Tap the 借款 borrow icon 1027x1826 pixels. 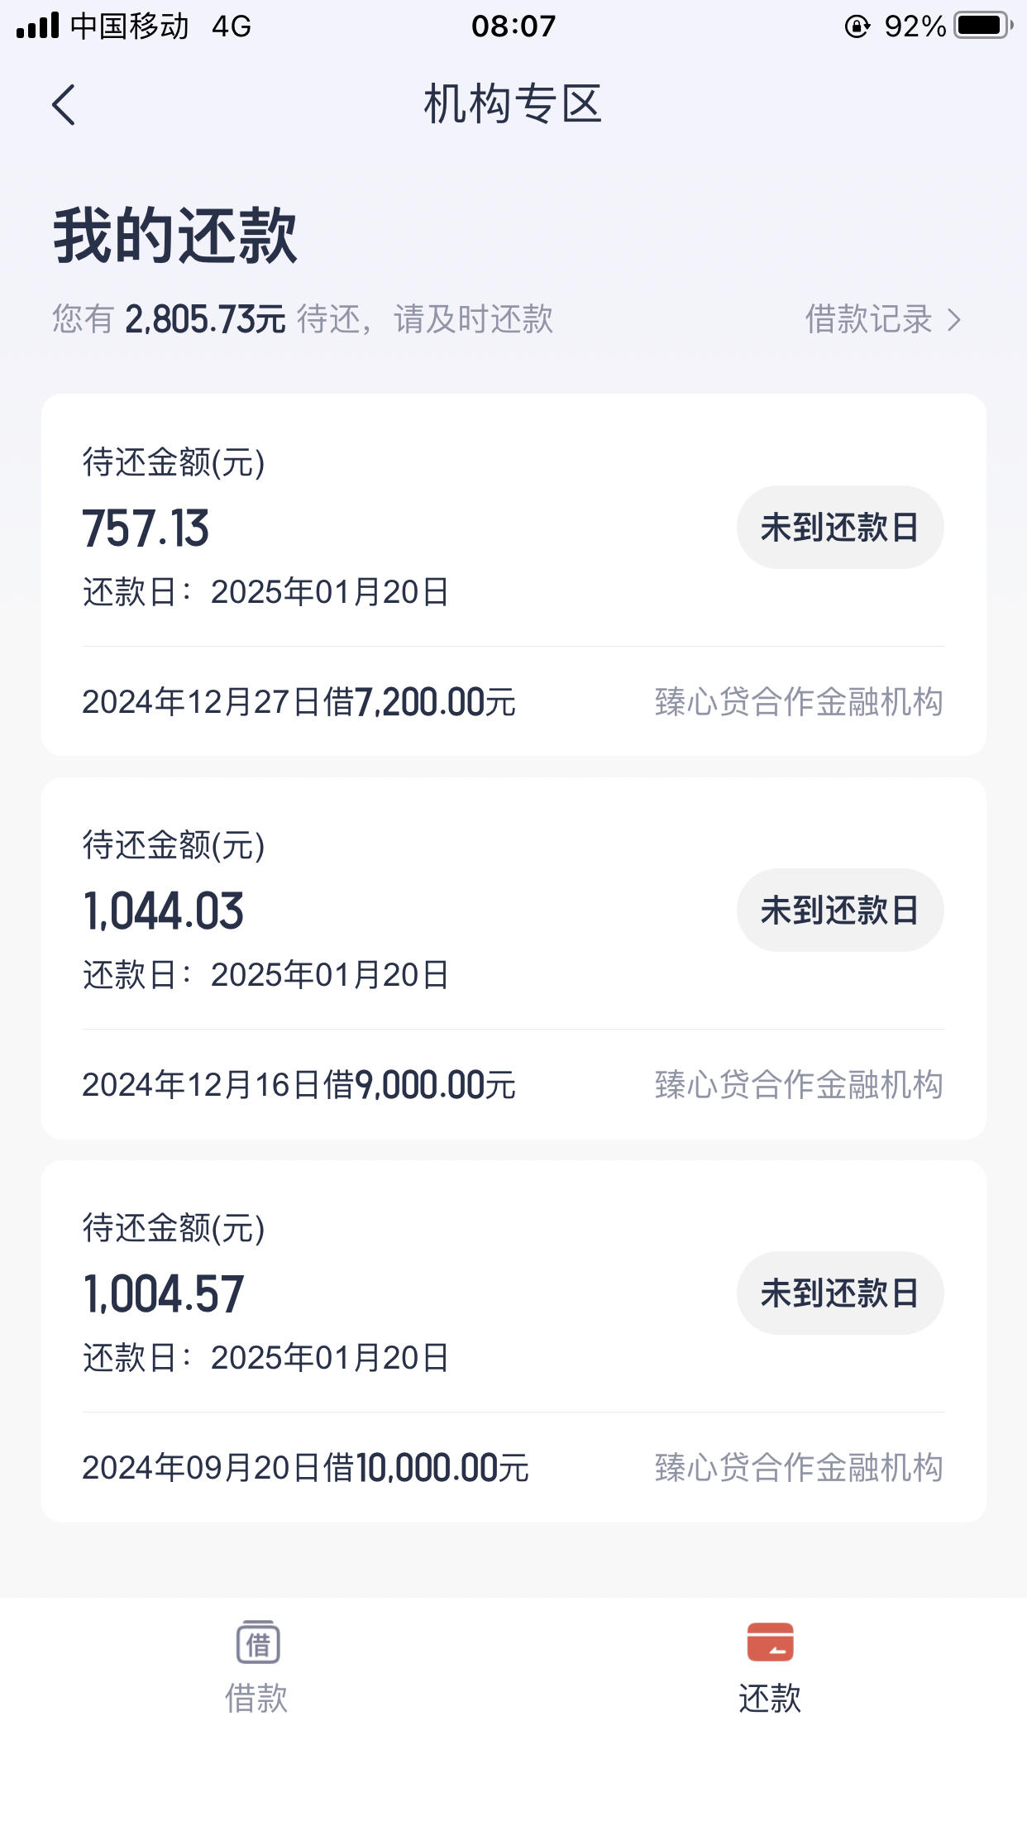tap(257, 1642)
